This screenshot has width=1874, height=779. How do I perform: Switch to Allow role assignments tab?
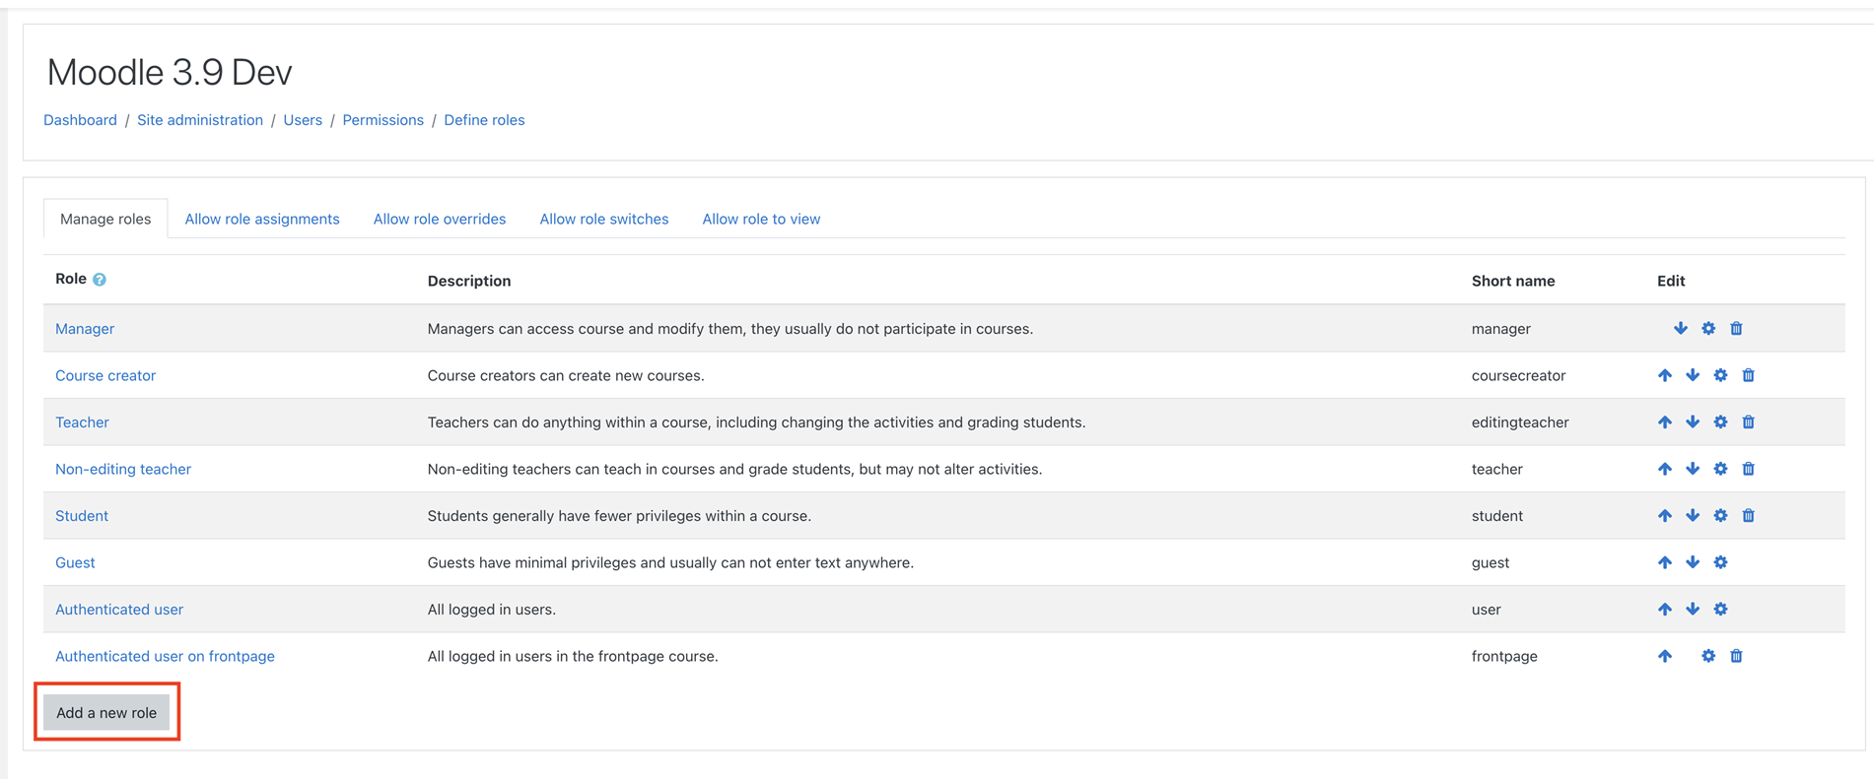262,219
